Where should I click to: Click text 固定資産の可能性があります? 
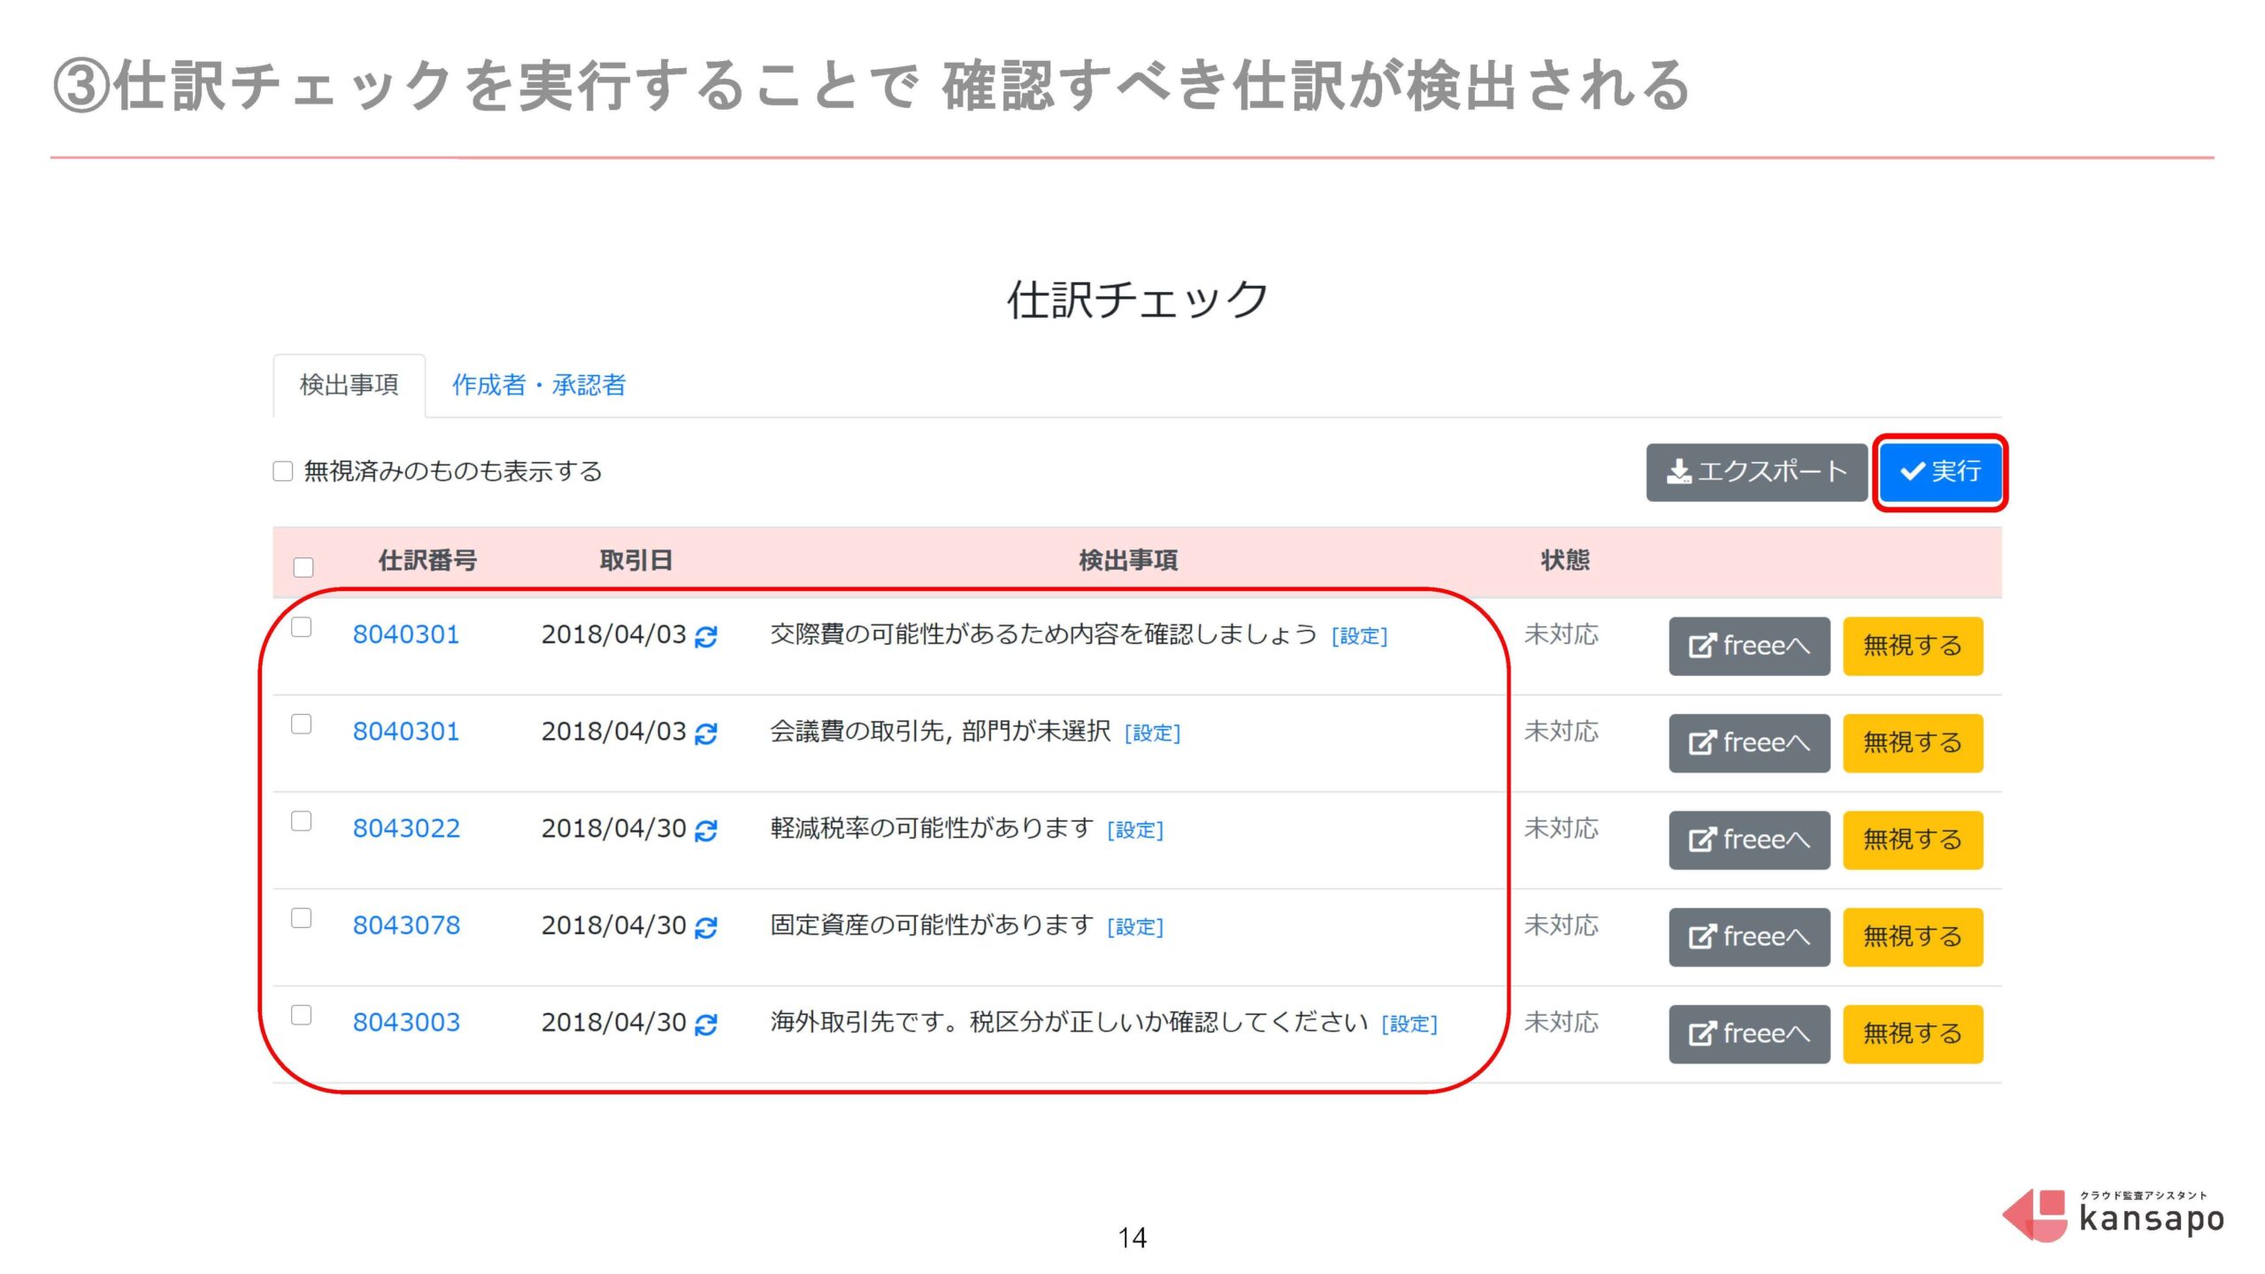click(x=933, y=925)
